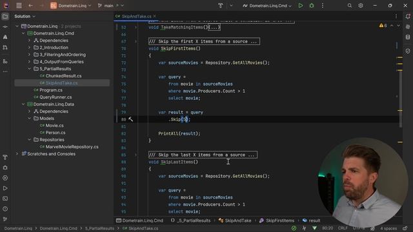This screenshot has width=413, height=232.
Task: Open IDE settings gear icon
Action: click(x=361, y=6)
